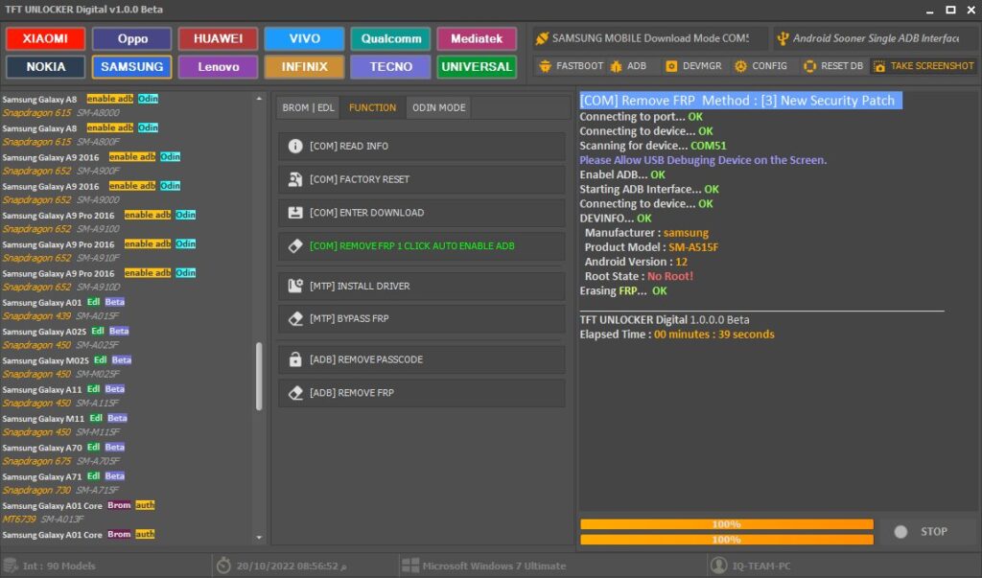The height and width of the screenshot is (578, 982).
Task: Pick the UNIVERSAL button
Action: click(x=477, y=66)
